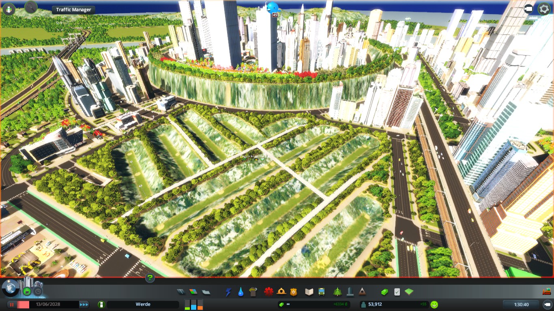Open the Fire Department menu
Image resolution: width=554 pixels, height=311 pixels.
tap(281, 292)
